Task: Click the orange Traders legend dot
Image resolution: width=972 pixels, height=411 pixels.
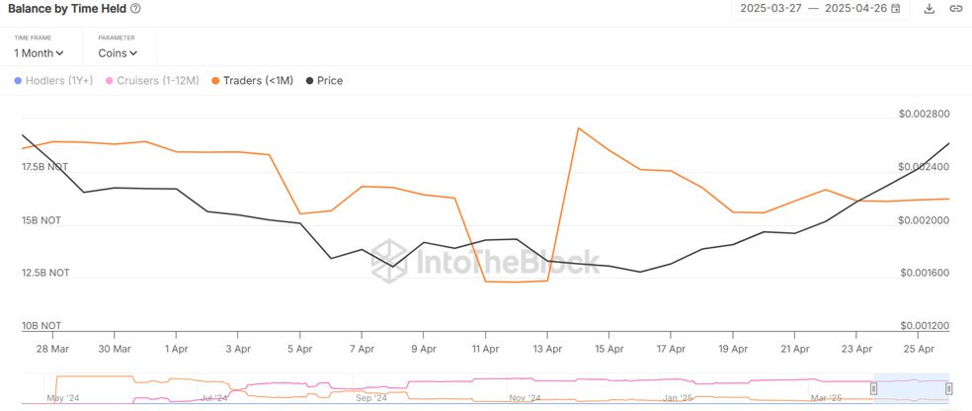Action: tap(214, 81)
